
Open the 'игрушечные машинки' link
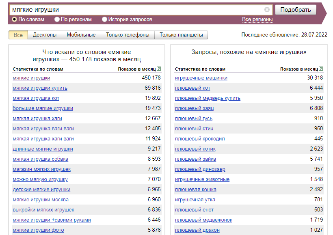pos(201,78)
